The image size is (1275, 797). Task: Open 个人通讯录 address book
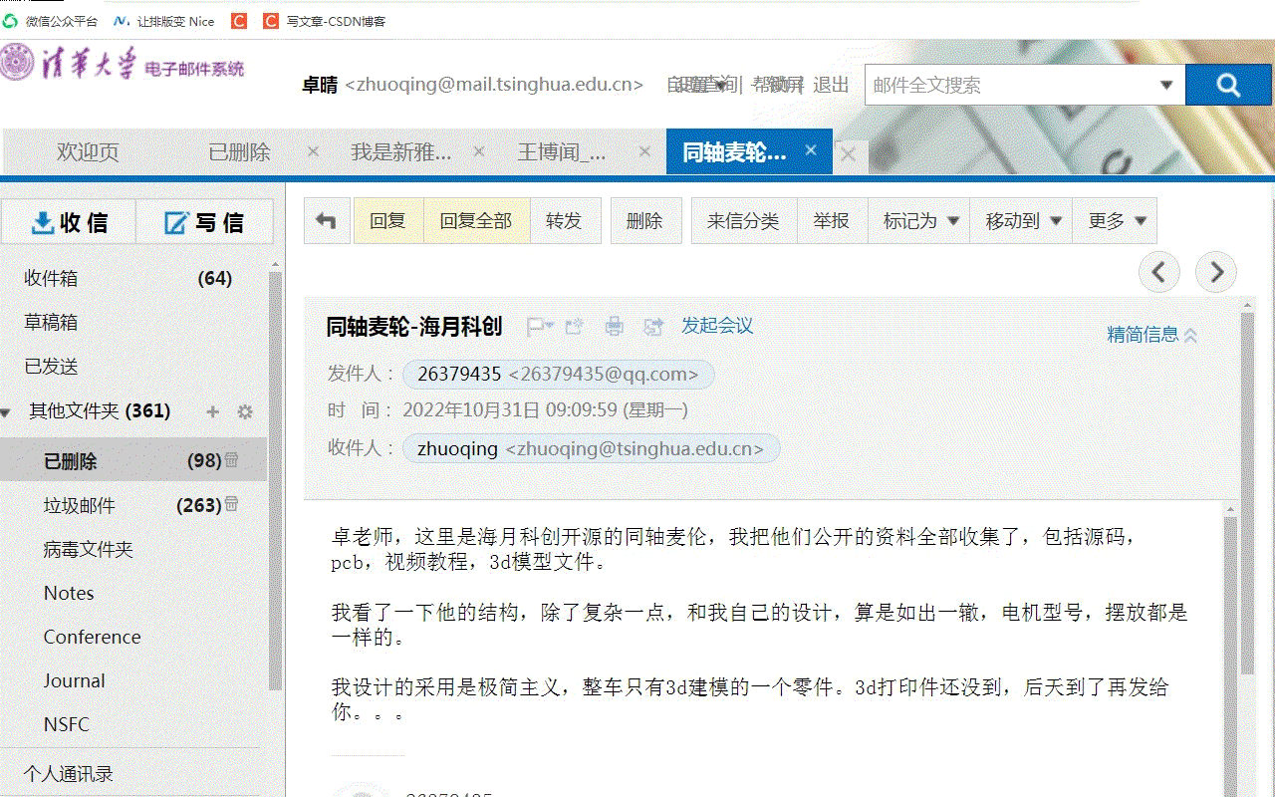pos(69,774)
